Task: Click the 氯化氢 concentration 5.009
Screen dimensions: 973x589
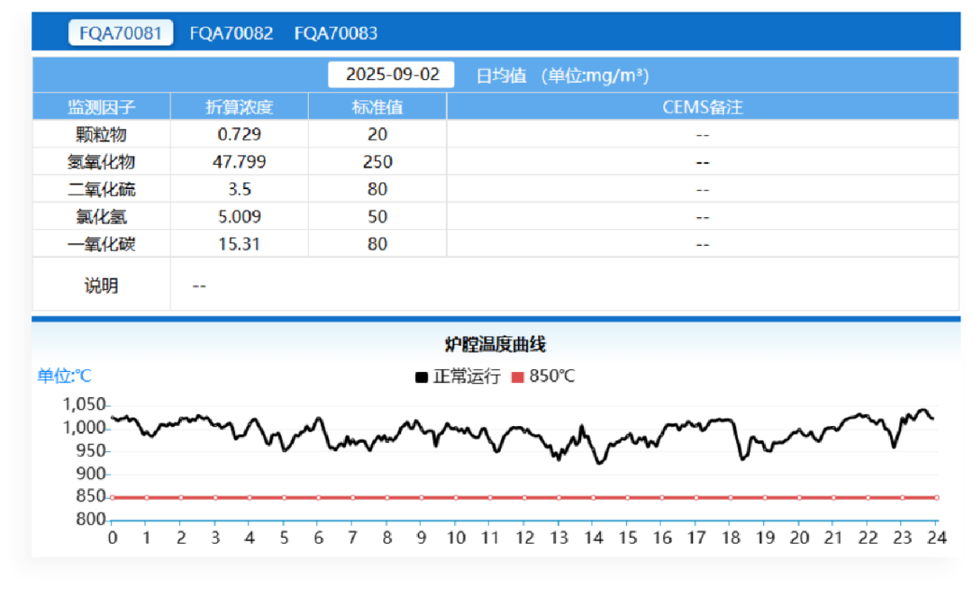Action: [239, 217]
